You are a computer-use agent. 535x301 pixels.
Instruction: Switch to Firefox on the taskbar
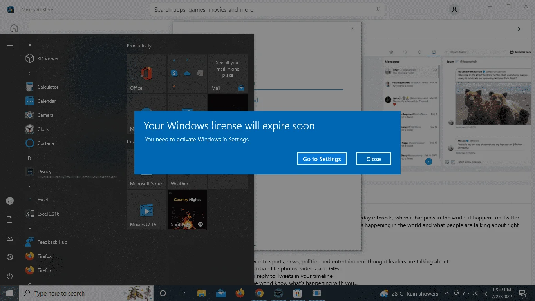tap(240, 293)
